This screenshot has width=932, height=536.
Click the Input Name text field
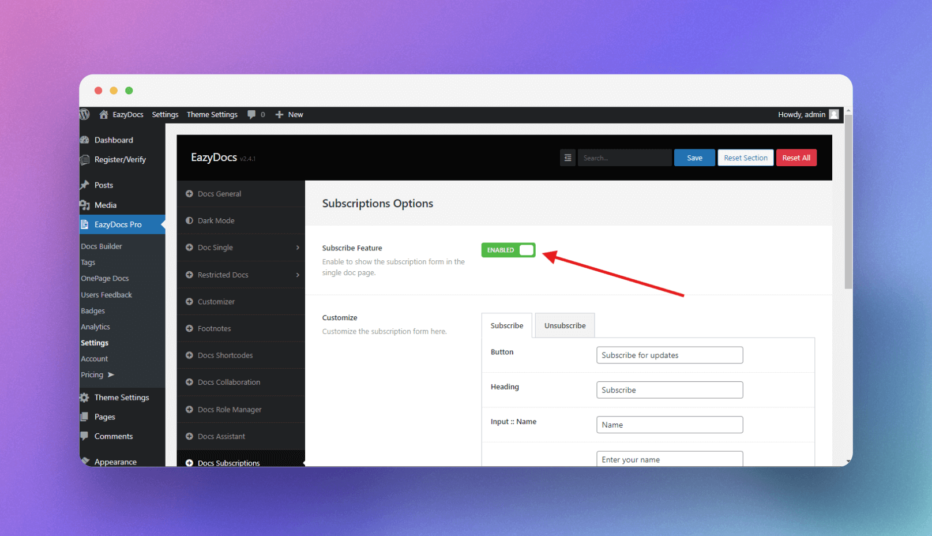670,425
